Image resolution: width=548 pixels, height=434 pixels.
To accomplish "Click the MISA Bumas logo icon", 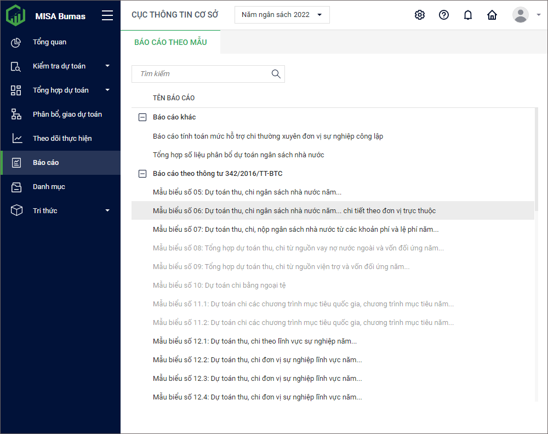I will 15,15.
